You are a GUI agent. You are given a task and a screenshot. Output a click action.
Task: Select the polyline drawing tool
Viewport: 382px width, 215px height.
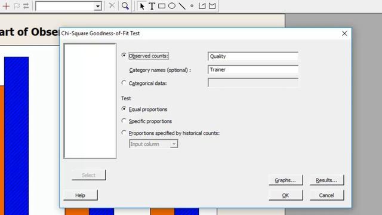202,6
